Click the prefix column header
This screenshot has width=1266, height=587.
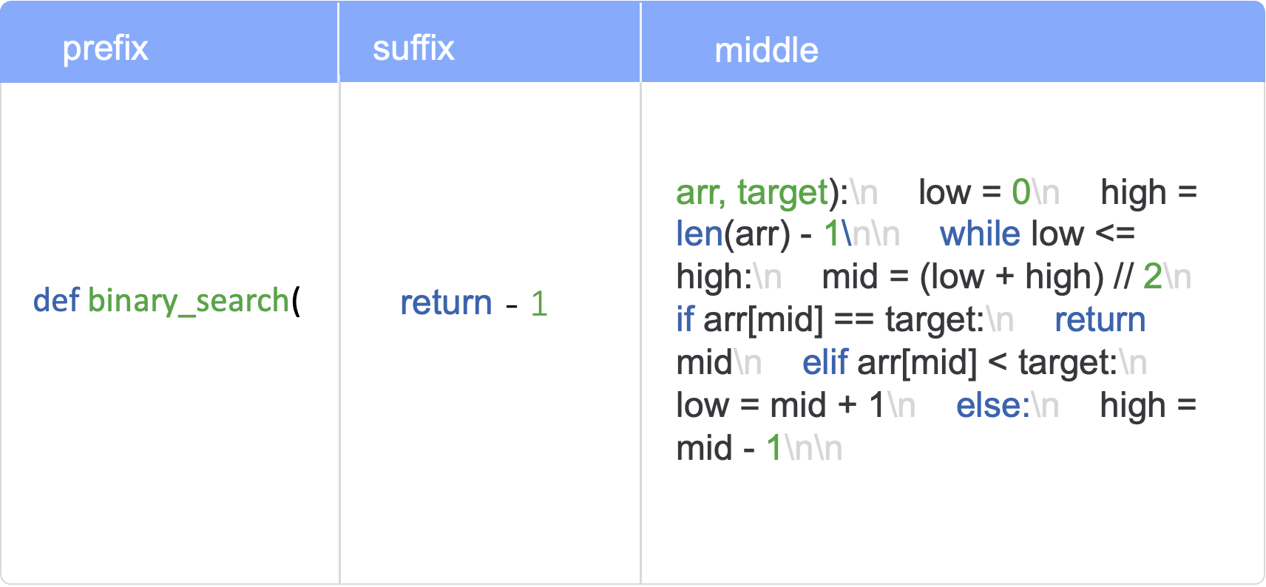click(x=106, y=49)
